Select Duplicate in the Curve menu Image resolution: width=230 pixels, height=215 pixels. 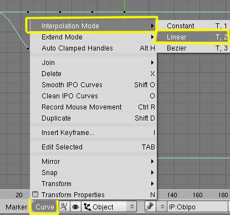click(x=93, y=118)
